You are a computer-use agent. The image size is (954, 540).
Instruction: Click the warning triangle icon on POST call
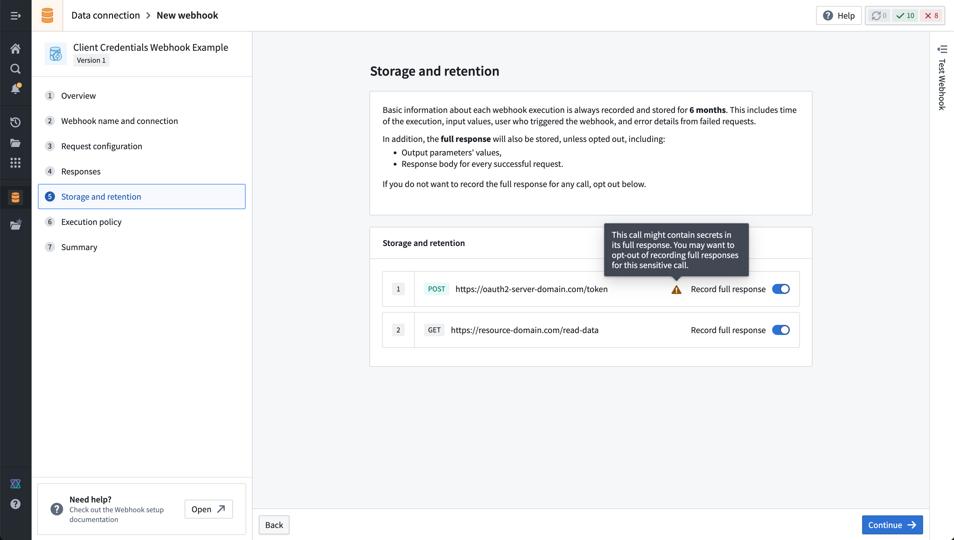click(x=676, y=289)
